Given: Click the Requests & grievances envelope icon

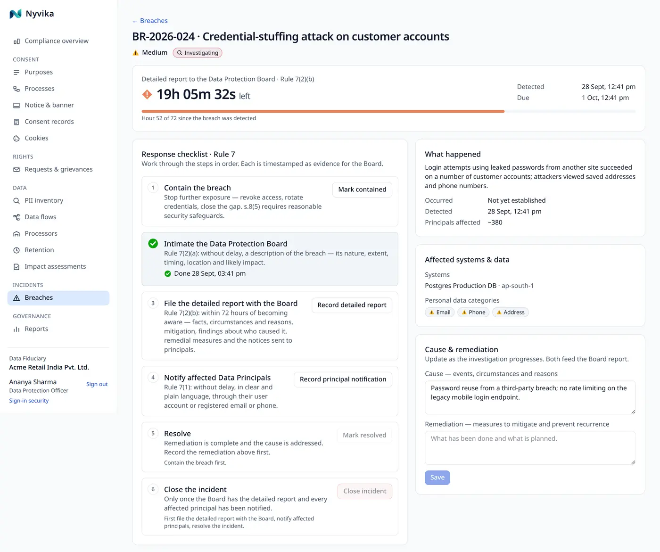Looking at the screenshot, I should click(16, 170).
